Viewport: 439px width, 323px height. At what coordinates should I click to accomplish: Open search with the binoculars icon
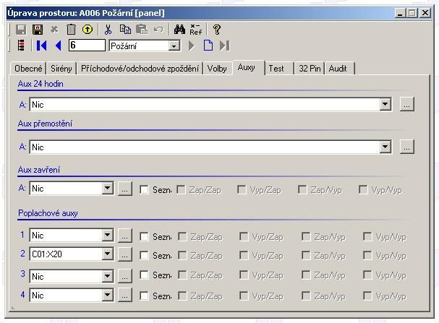coord(179,30)
